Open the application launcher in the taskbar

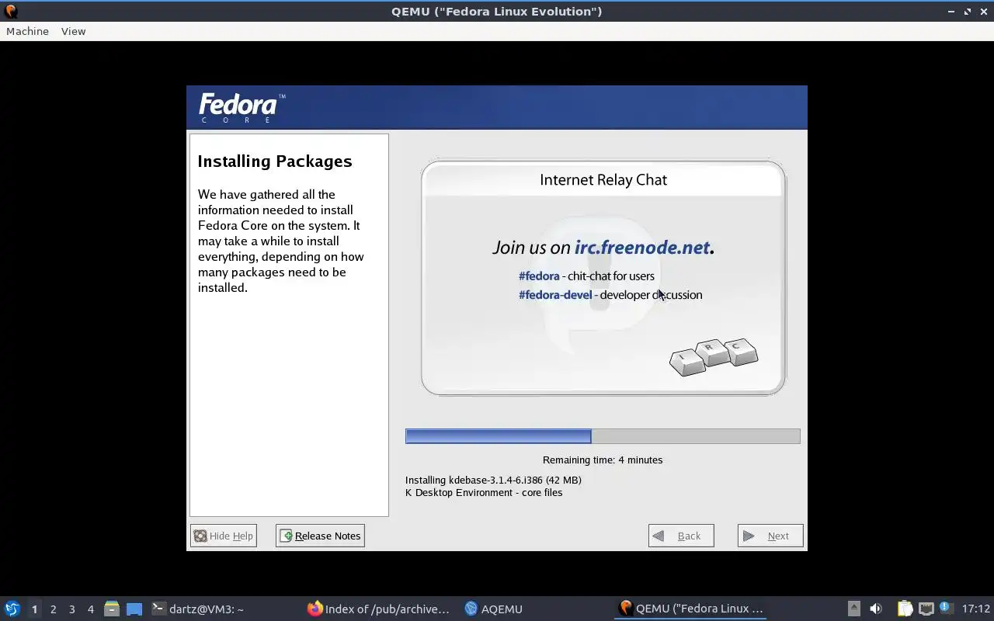point(12,609)
